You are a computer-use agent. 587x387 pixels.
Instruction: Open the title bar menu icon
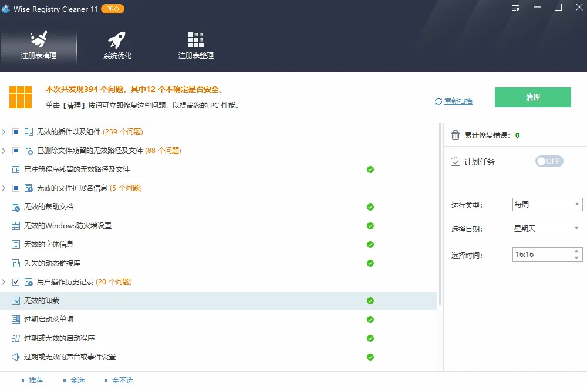pos(516,7)
